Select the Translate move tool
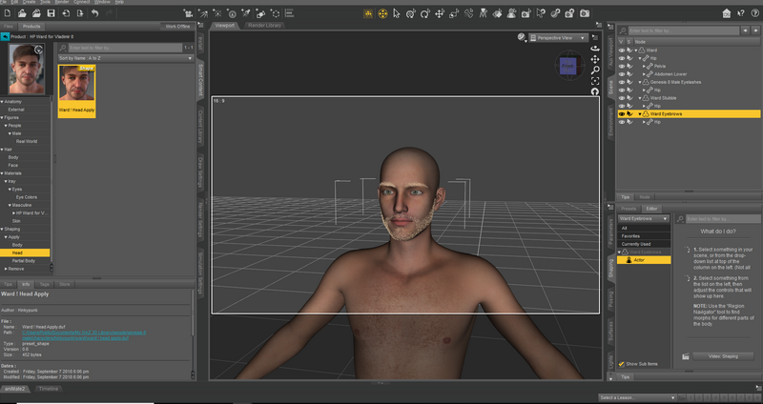 coord(440,13)
